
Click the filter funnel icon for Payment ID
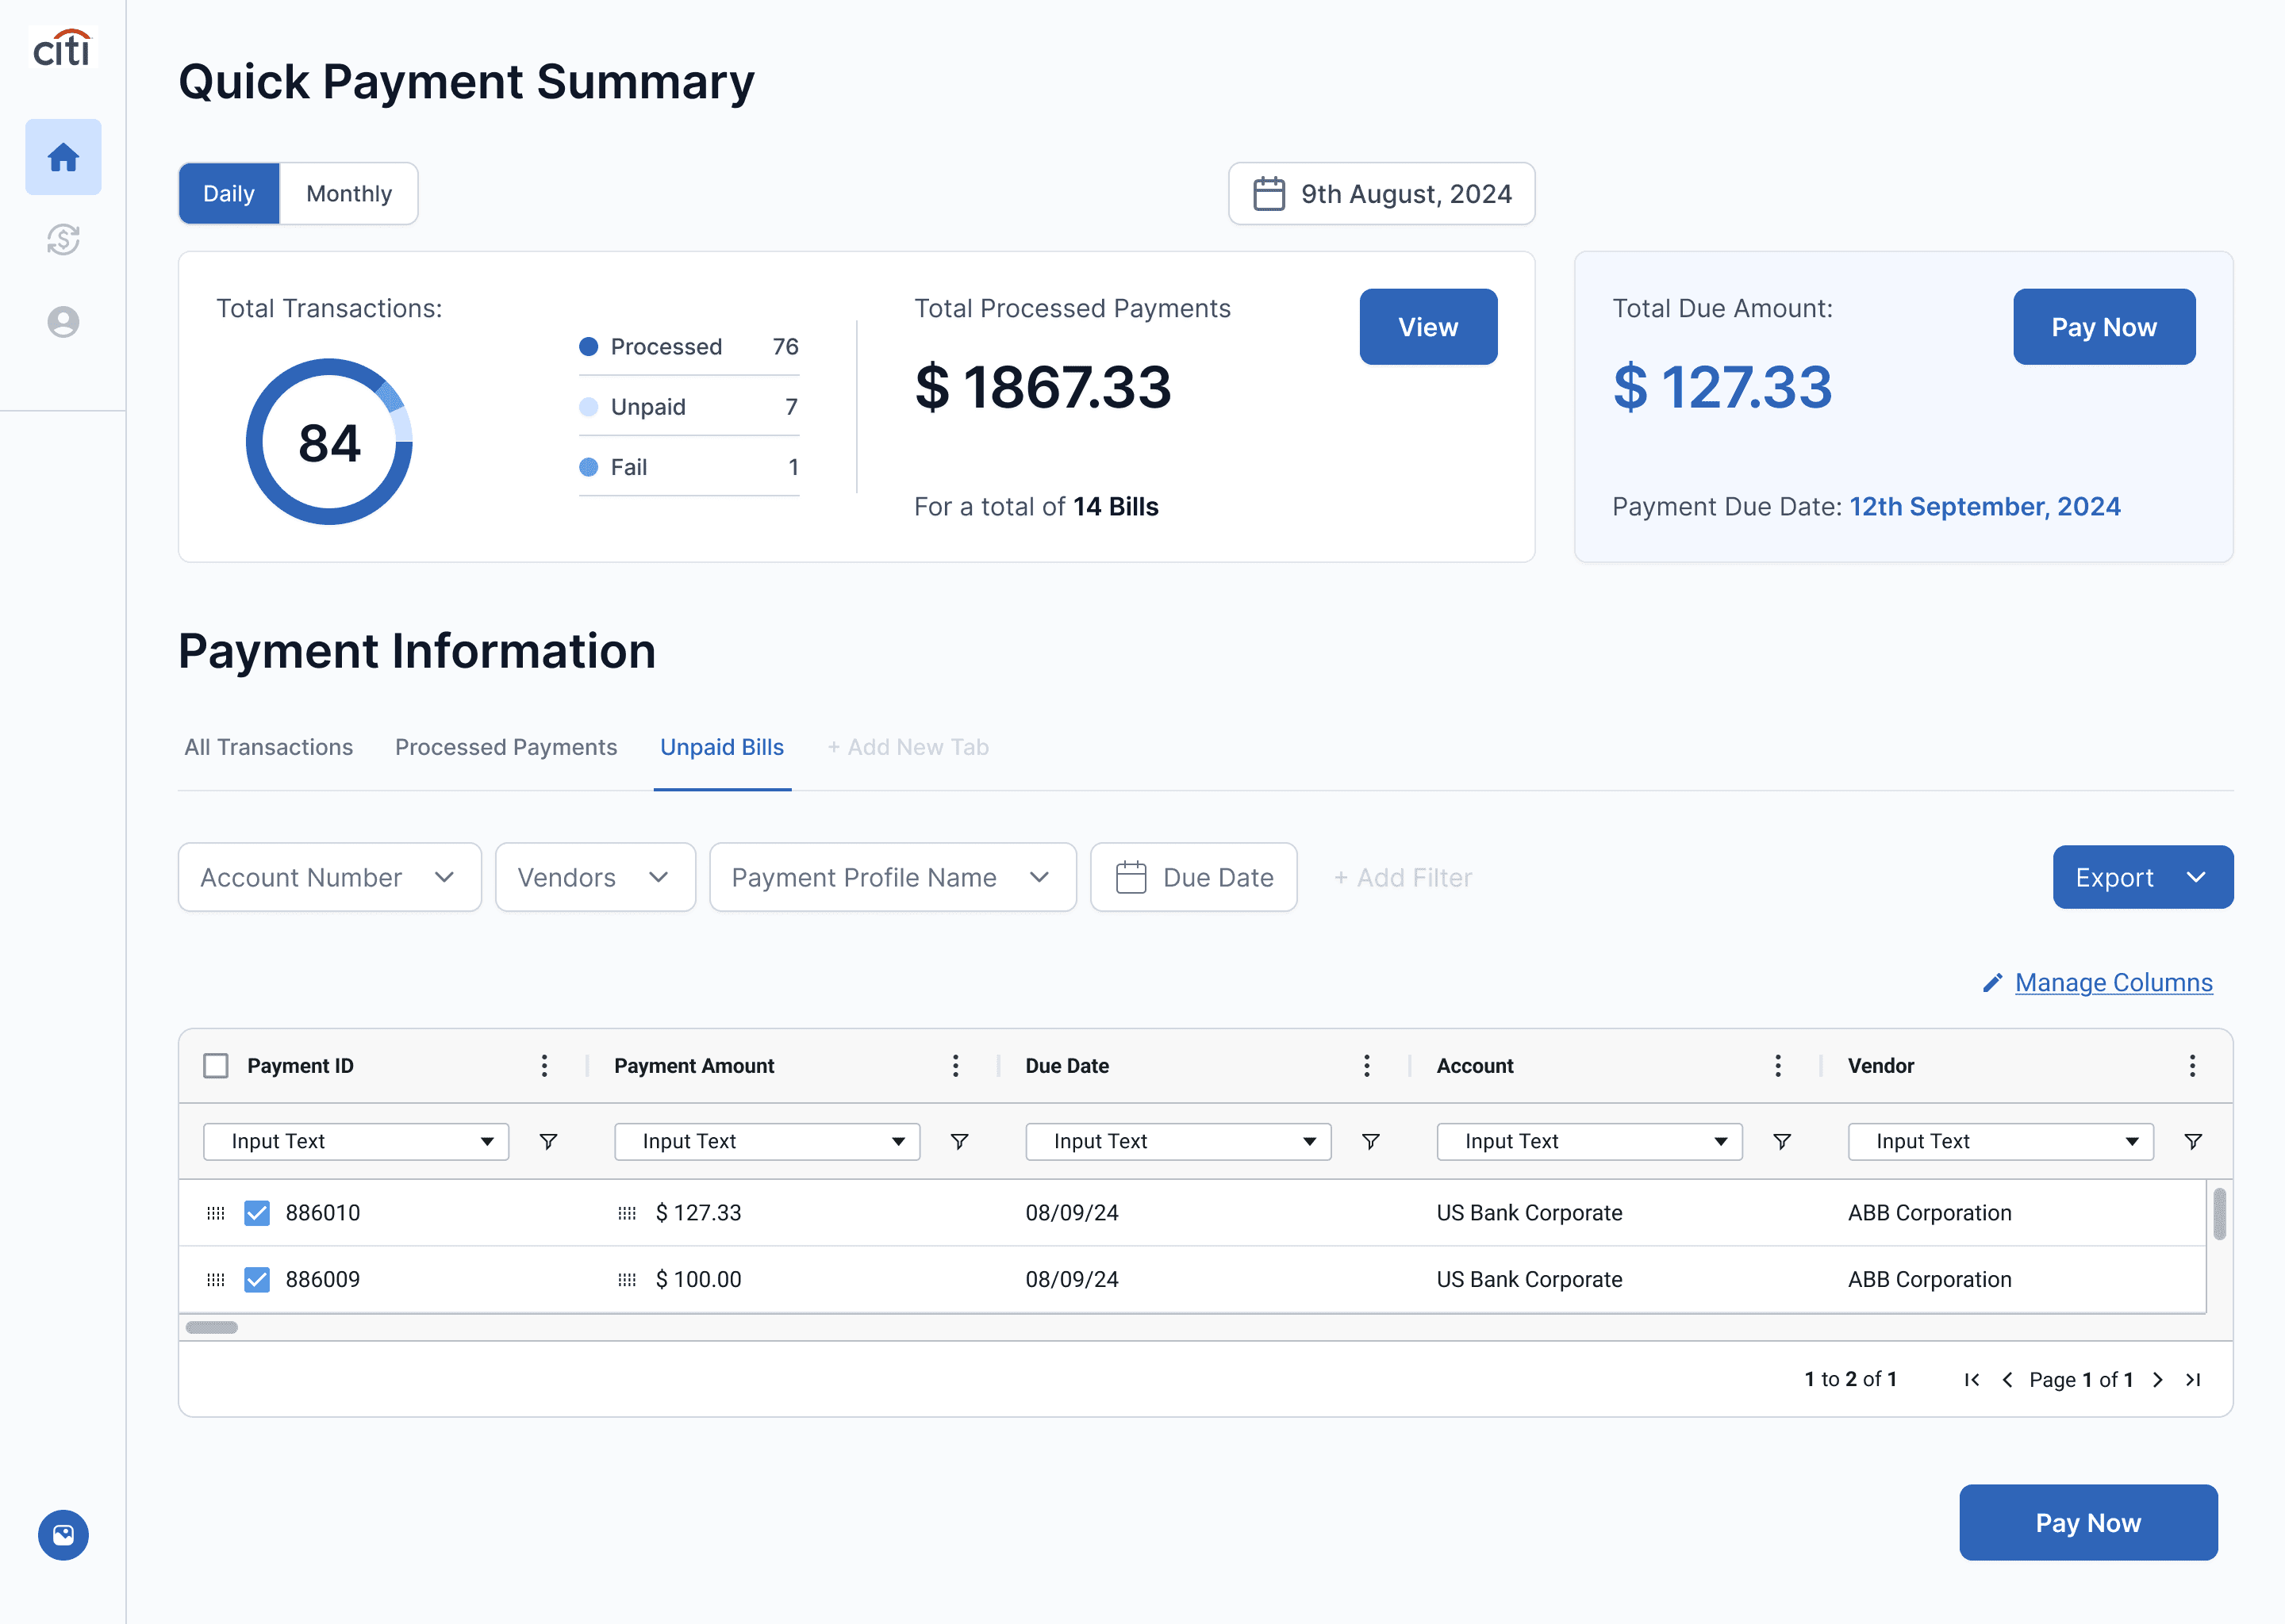pyautogui.click(x=548, y=1141)
